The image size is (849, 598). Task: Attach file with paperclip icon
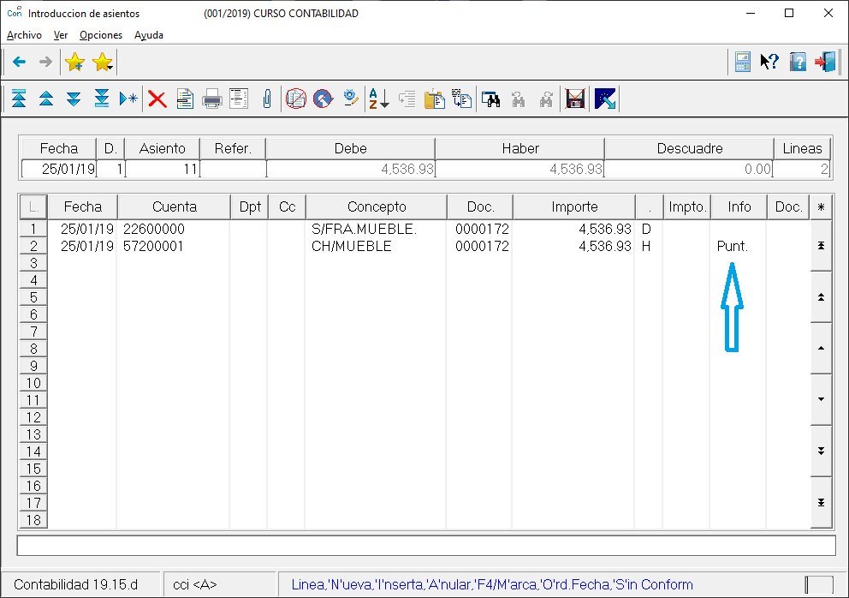coord(267,99)
